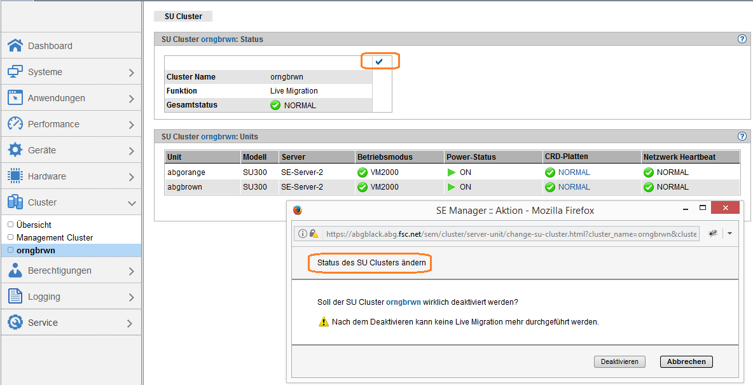Select orngbrwn cluster in sidebar

tap(36, 250)
